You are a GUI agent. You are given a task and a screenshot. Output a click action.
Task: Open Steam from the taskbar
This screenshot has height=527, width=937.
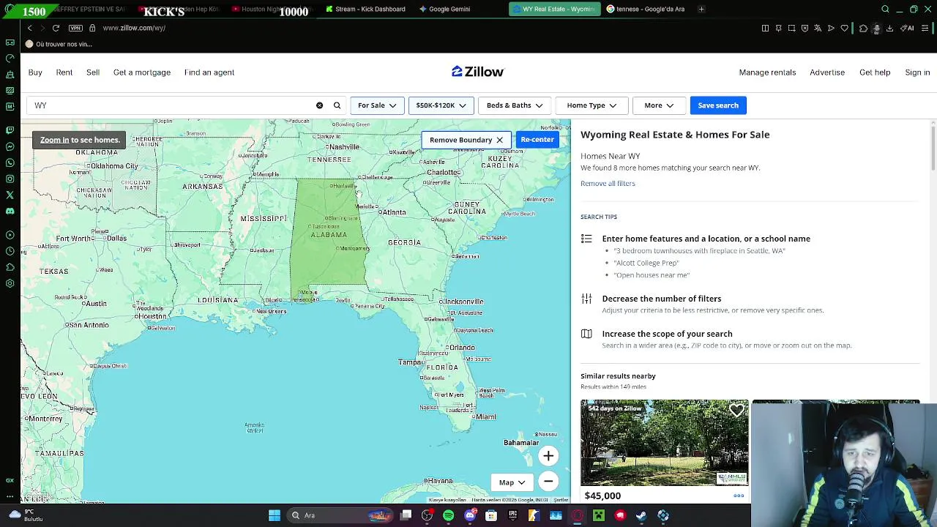tap(641, 515)
